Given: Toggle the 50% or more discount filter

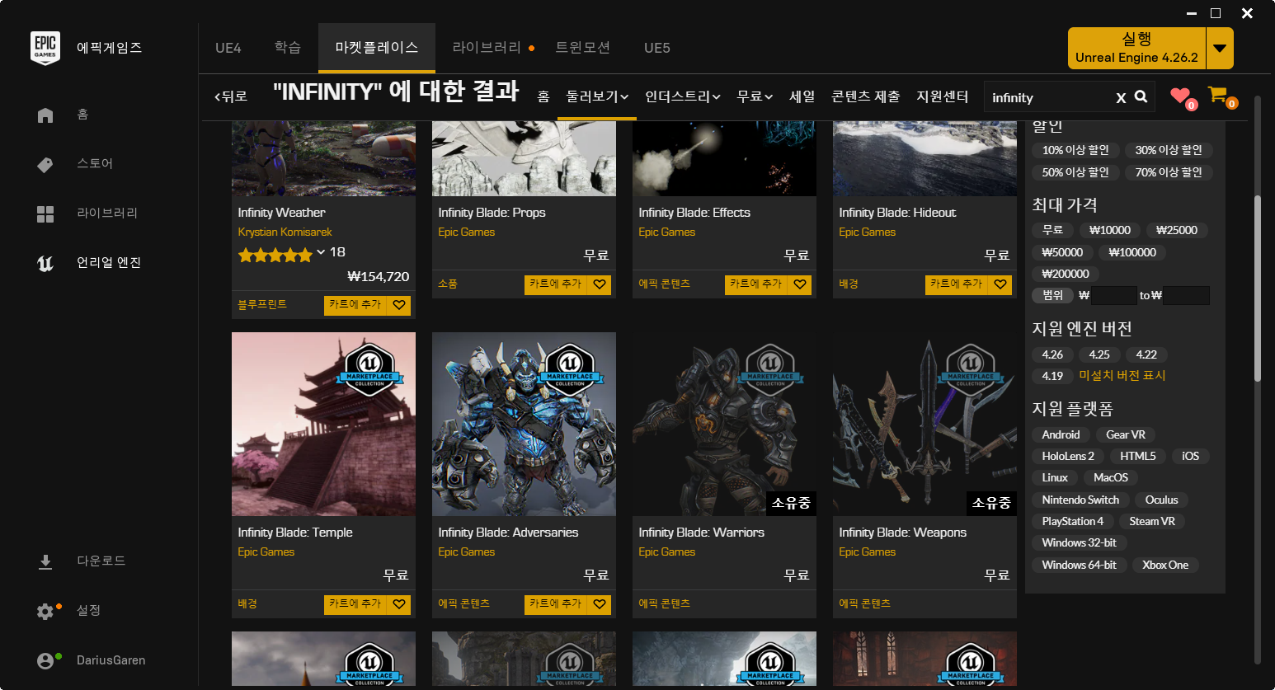Looking at the screenshot, I should pyautogui.click(x=1075, y=172).
